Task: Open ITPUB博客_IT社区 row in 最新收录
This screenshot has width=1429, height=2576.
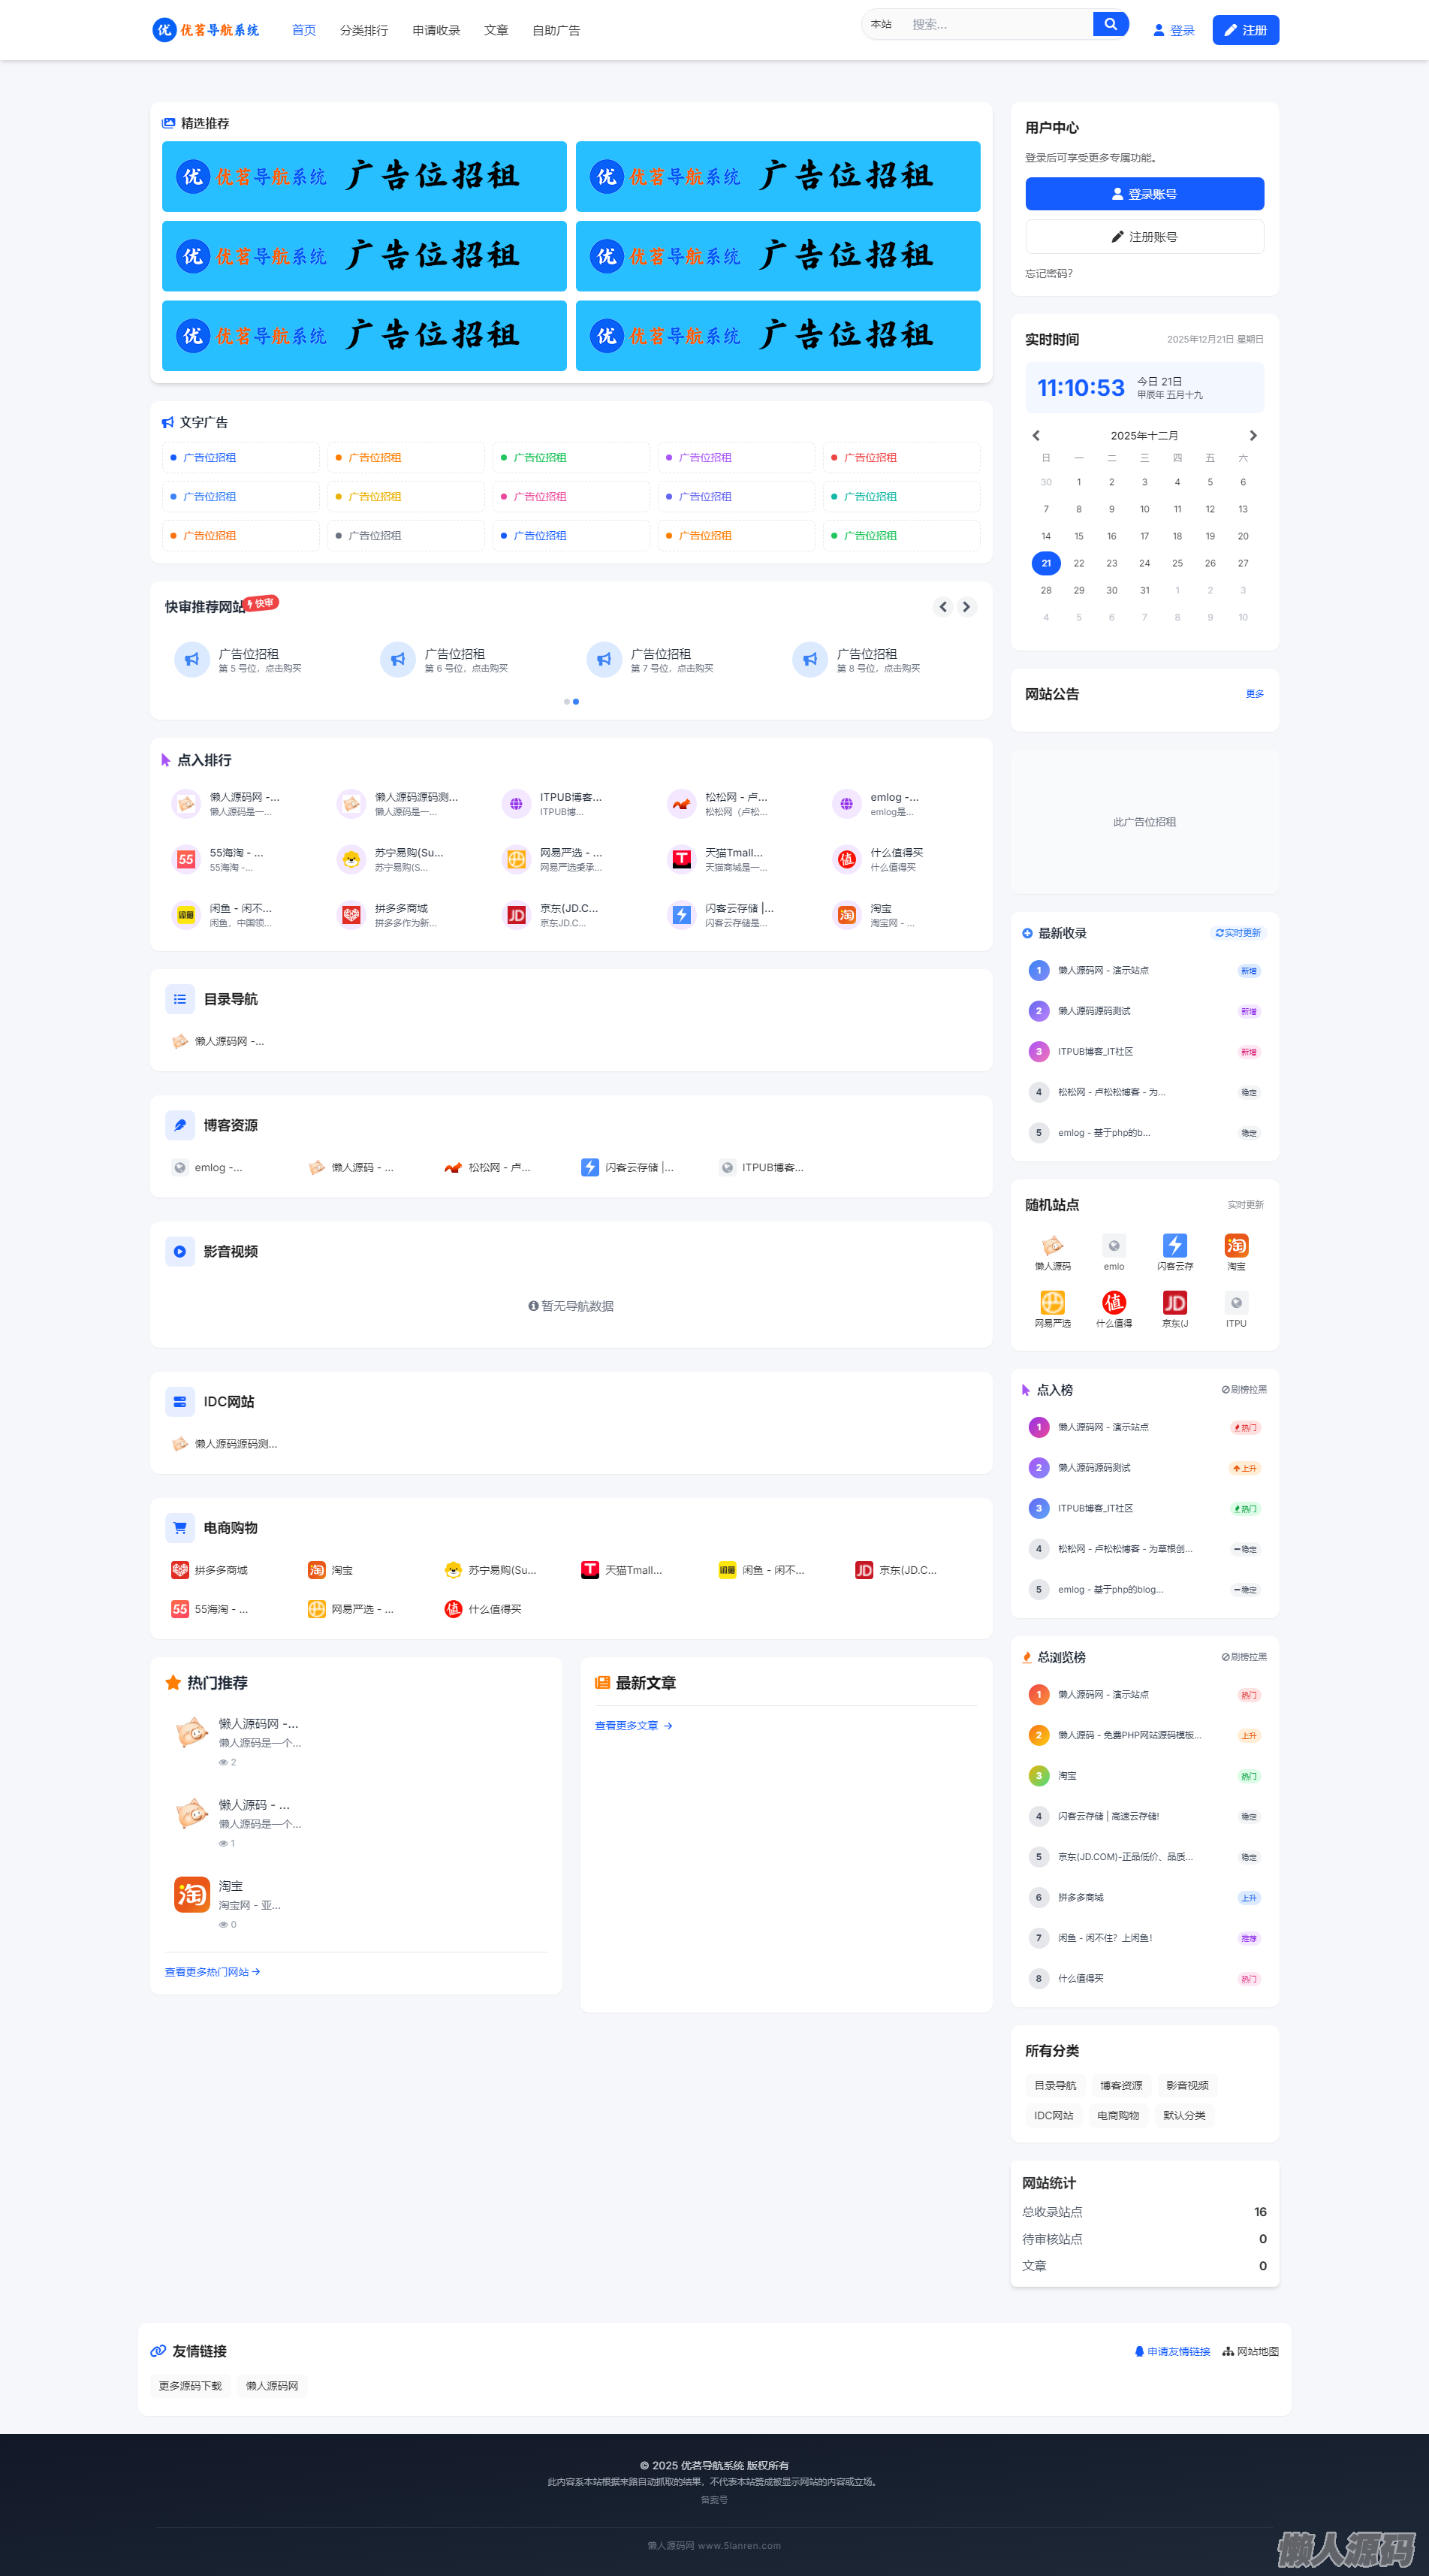Action: coord(1144,1051)
